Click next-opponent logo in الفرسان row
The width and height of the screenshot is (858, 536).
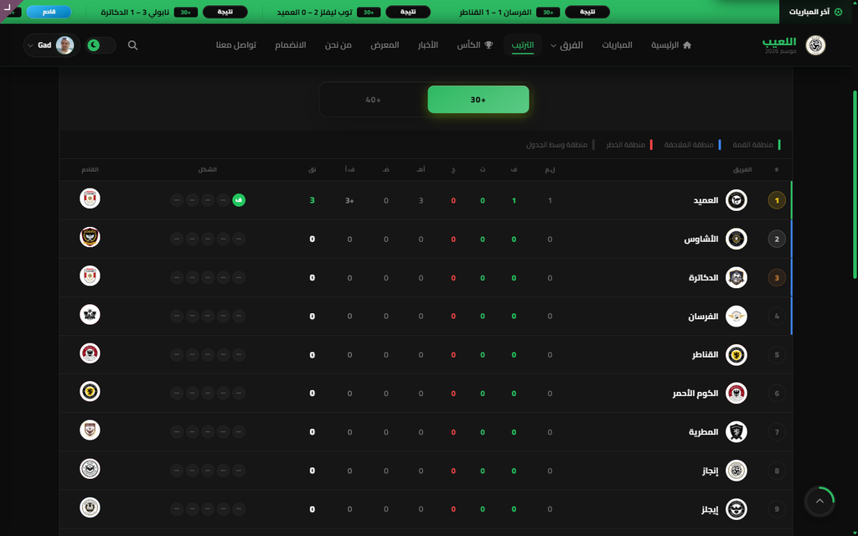(x=90, y=315)
